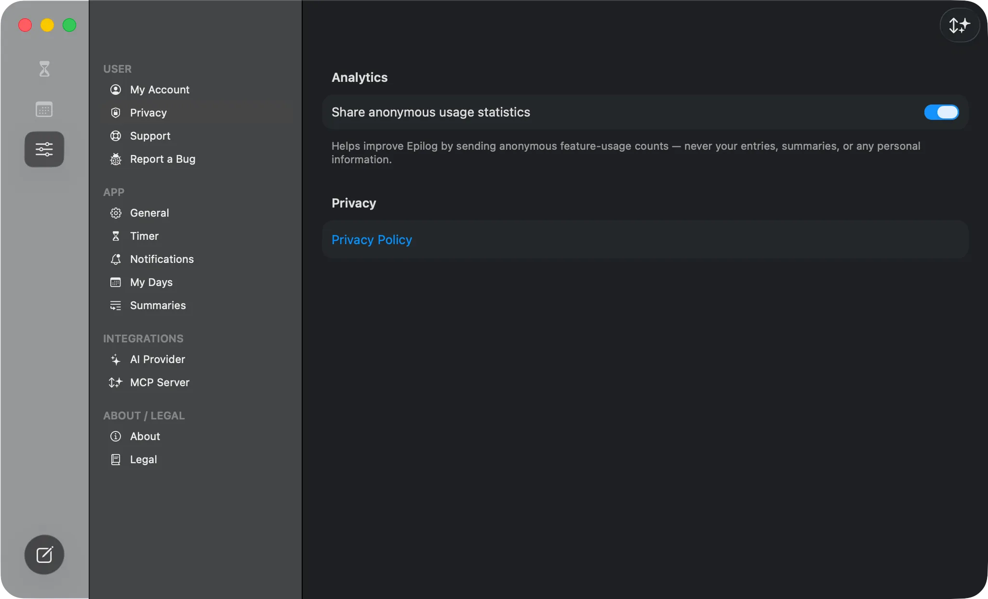Click the yellow minimize window button
The image size is (988, 599).
click(47, 25)
